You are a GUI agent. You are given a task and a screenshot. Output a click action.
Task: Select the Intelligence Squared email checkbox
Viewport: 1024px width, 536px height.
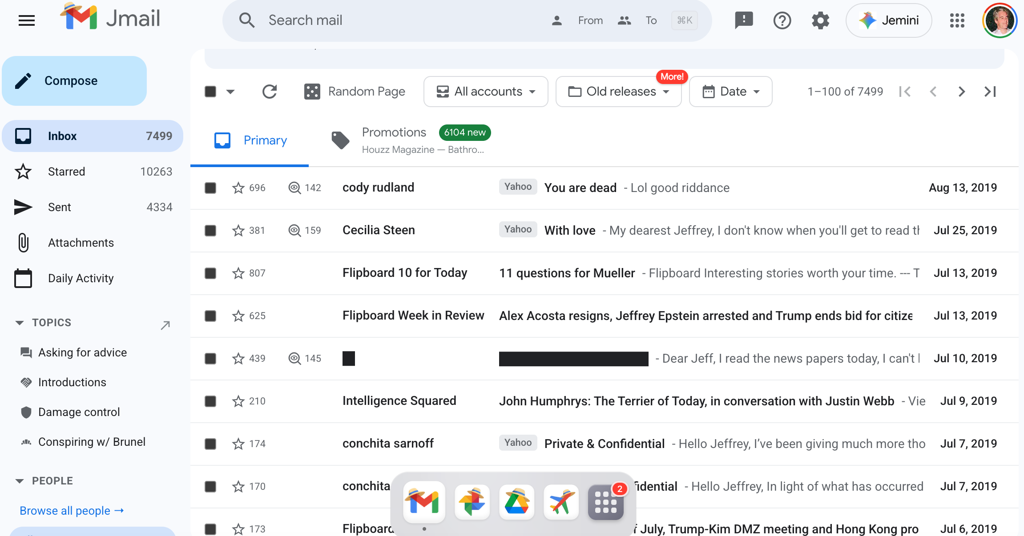click(210, 401)
